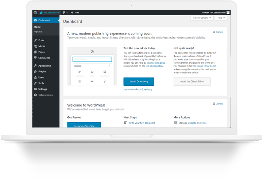The width and height of the screenshot is (263, 180).
Task: Click the Tools wrench icon
Action: [x=35, y=83]
